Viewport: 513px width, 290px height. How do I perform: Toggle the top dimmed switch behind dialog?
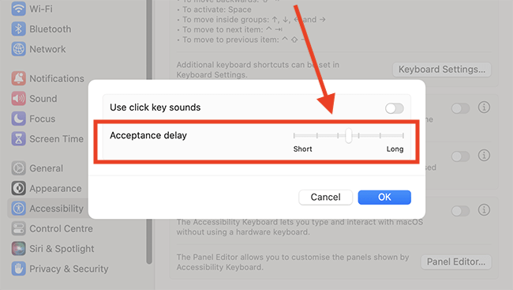(x=460, y=108)
